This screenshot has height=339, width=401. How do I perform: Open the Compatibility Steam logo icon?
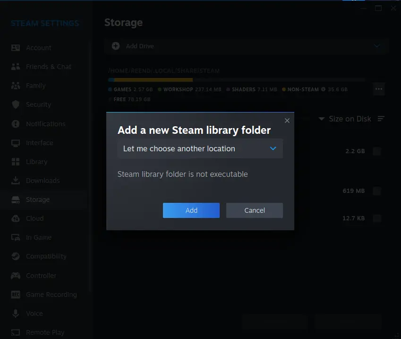point(16,256)
